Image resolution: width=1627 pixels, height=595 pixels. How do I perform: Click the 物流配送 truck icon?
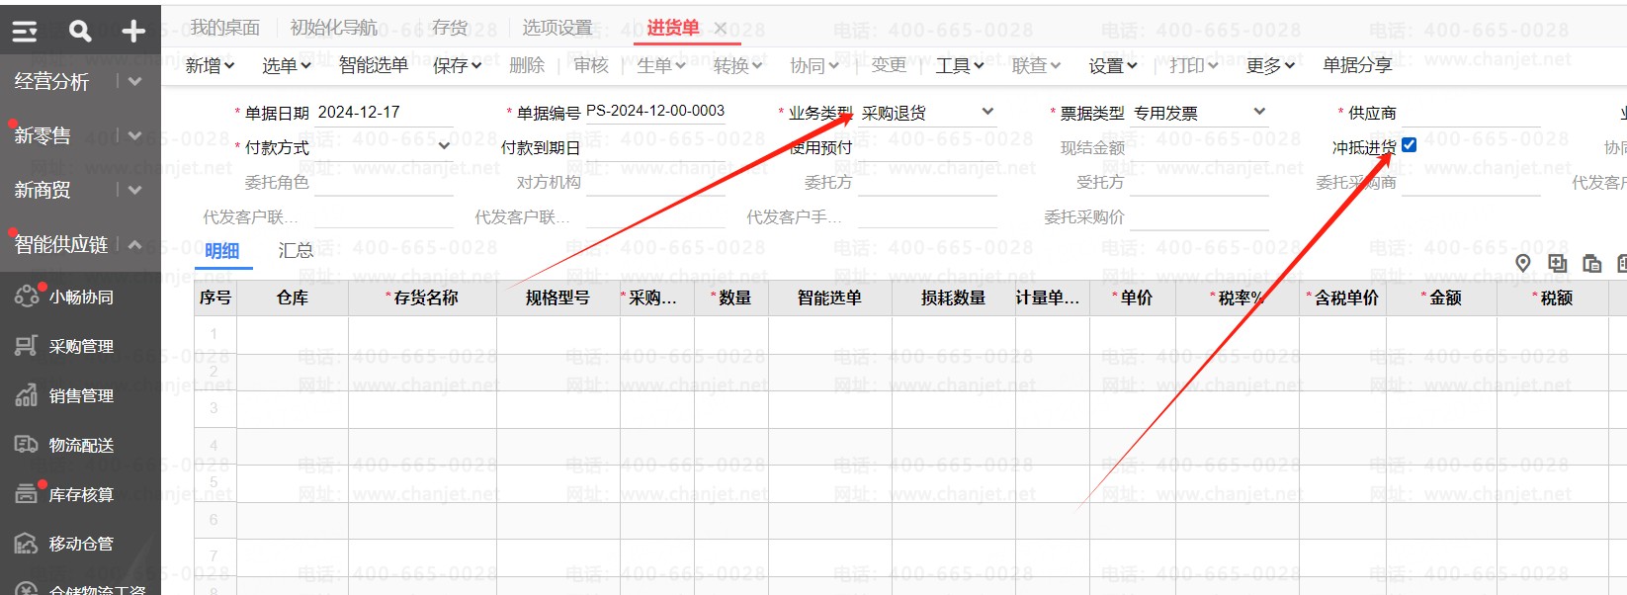pos(27,445)
